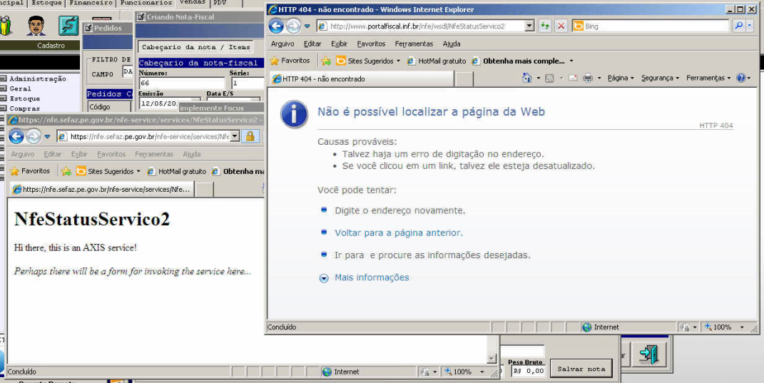The height and width of the screenshot is (383, 764).
Task: Click the gold security lock in sefaz window
Action: point(250,136)
